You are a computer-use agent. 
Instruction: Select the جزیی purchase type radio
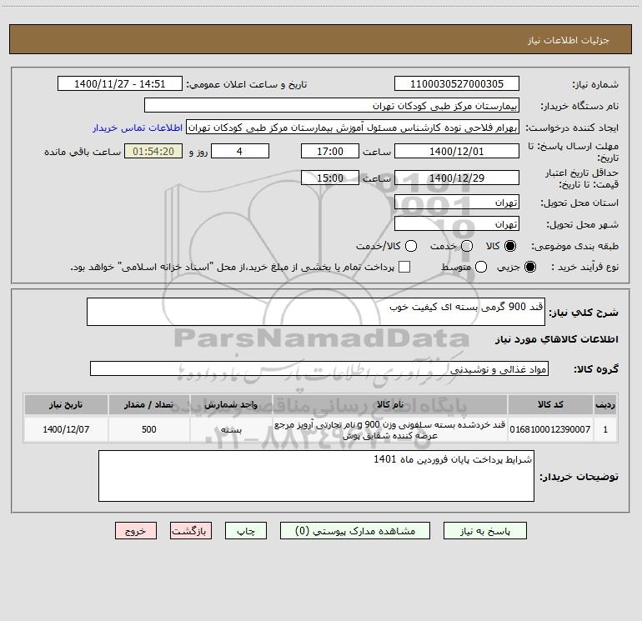(x=529, y=268)
